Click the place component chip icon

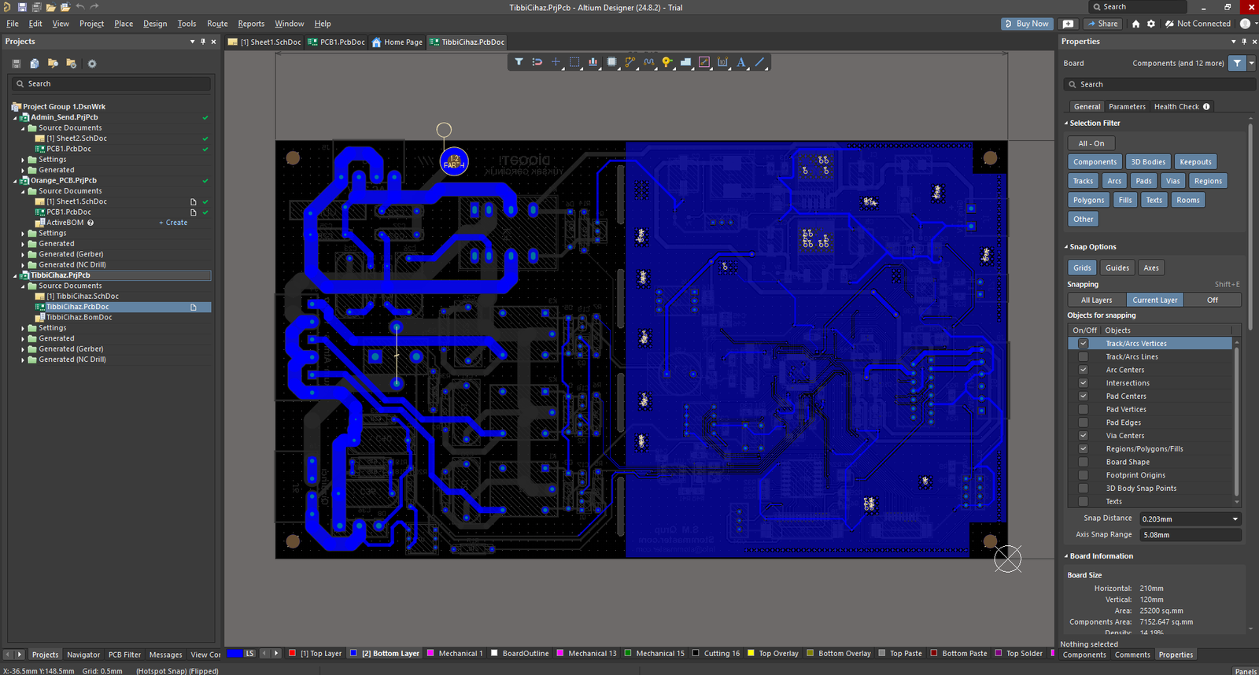click(x=611, y=62)
